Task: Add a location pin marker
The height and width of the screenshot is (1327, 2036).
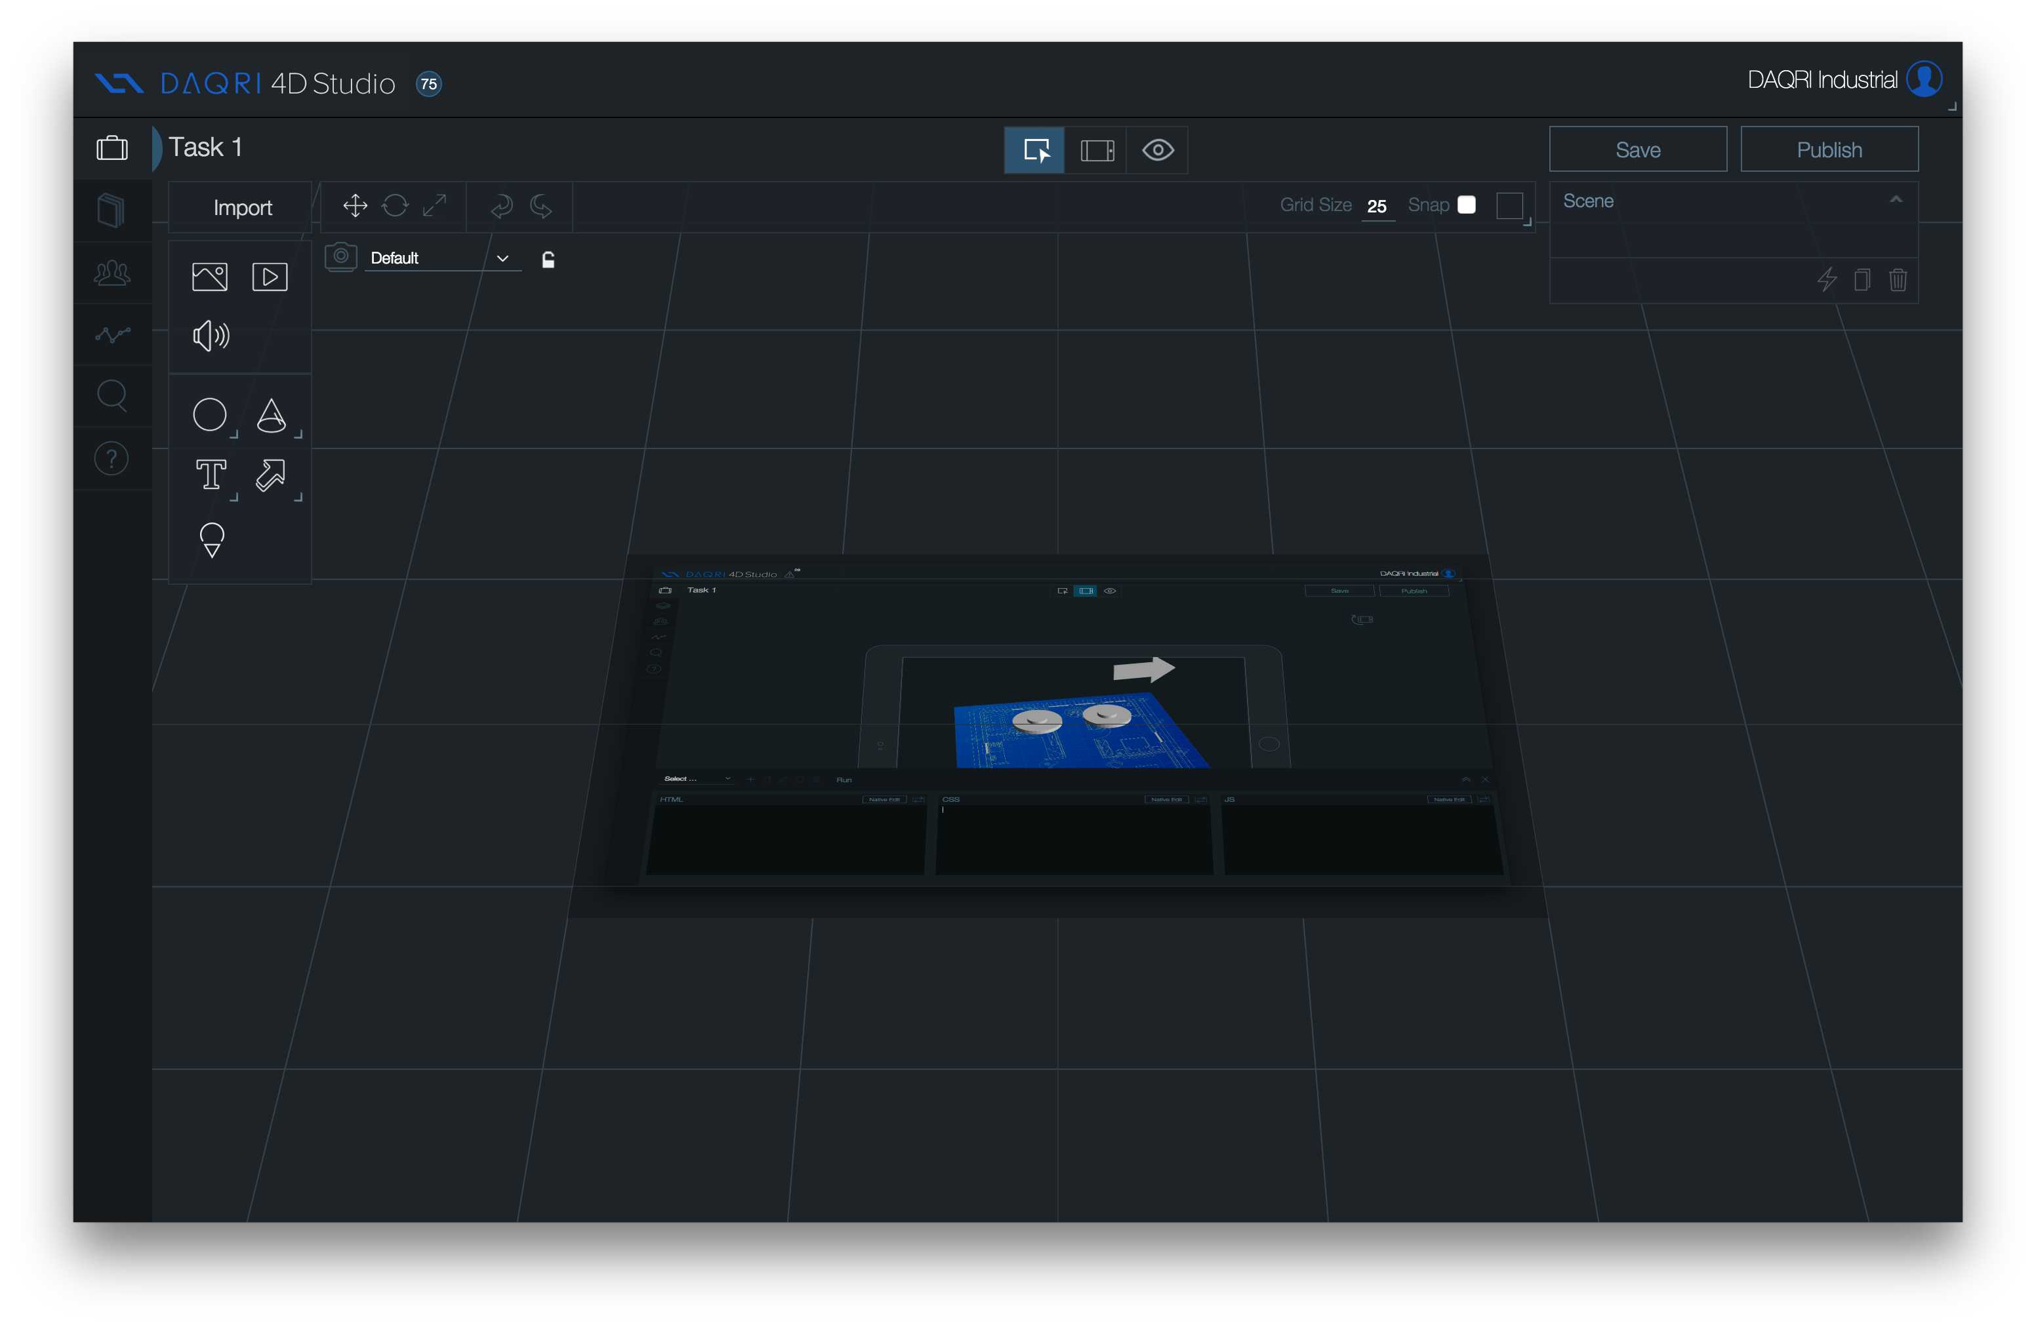Action: pyautogui.click(x=211, y=540)
